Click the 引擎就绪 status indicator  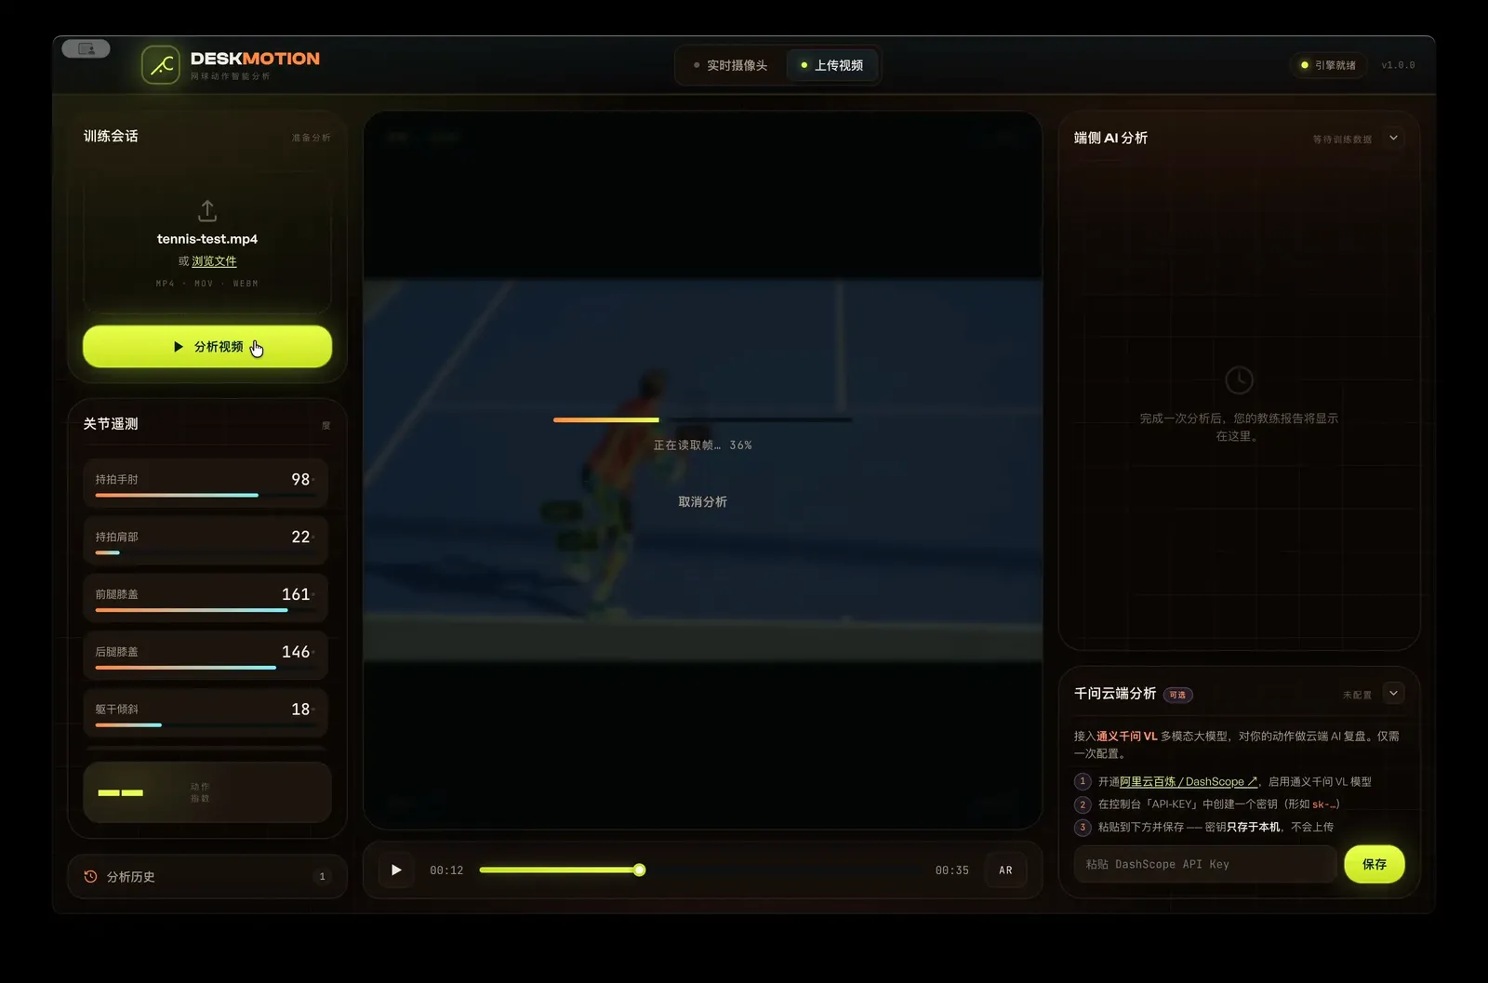[1328, 65]
